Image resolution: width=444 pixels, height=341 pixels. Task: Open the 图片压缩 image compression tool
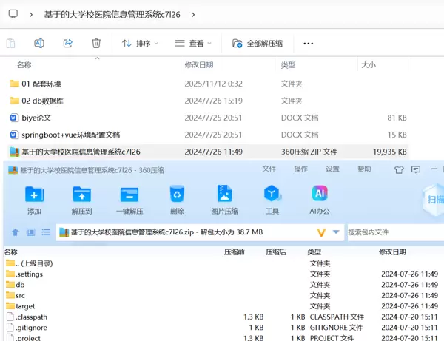(x=224, y=195)
